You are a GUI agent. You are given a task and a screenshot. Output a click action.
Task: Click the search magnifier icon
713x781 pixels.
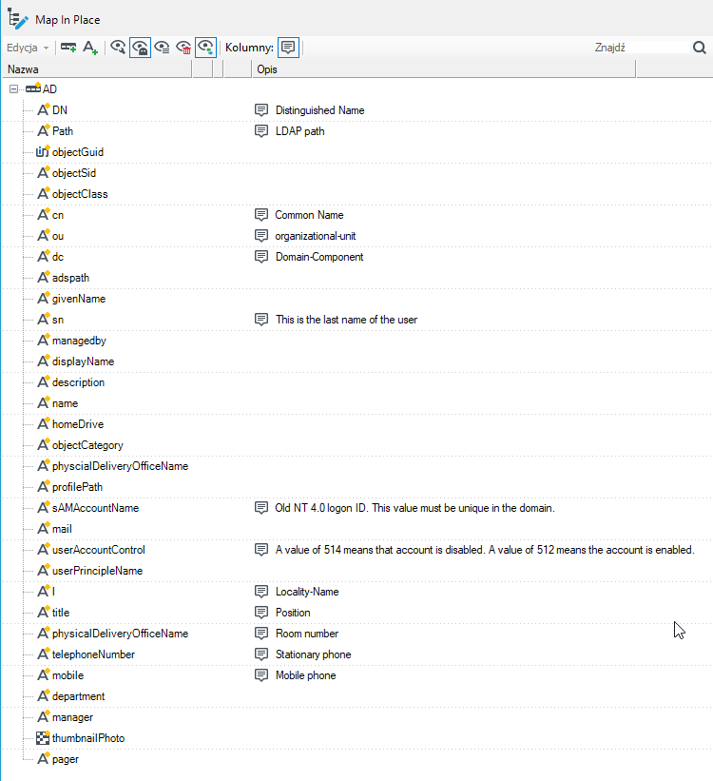pyautogui.click(x=699, y=48)
